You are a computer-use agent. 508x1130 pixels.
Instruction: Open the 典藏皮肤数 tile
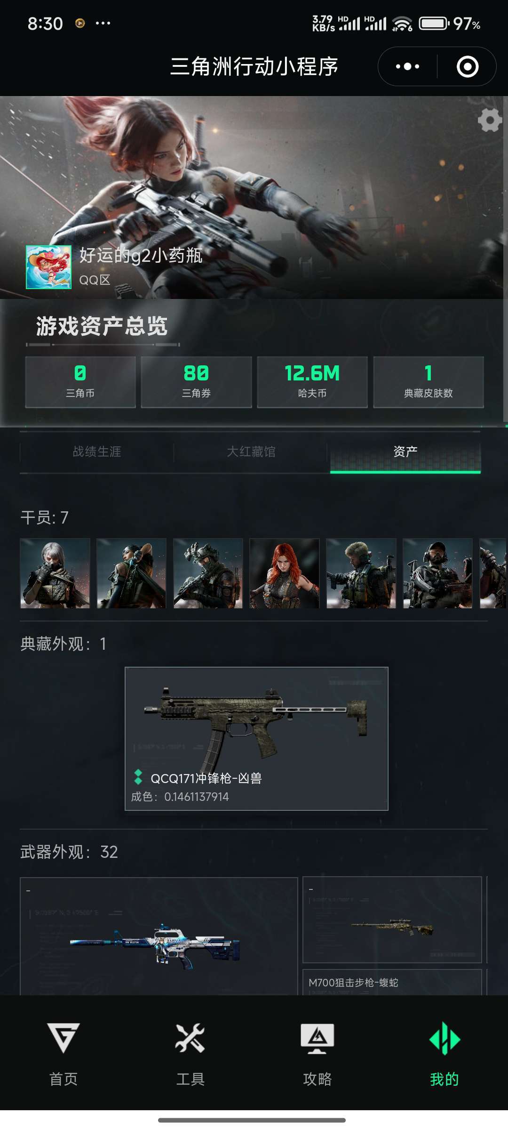[429, 382]
